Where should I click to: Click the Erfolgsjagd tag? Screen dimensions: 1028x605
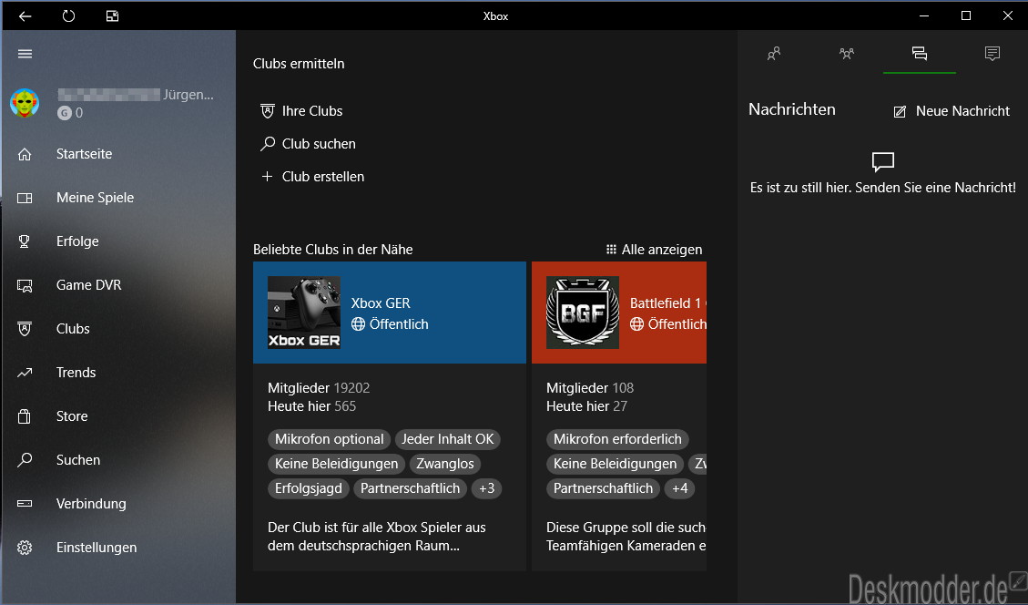tap(308, 488)
